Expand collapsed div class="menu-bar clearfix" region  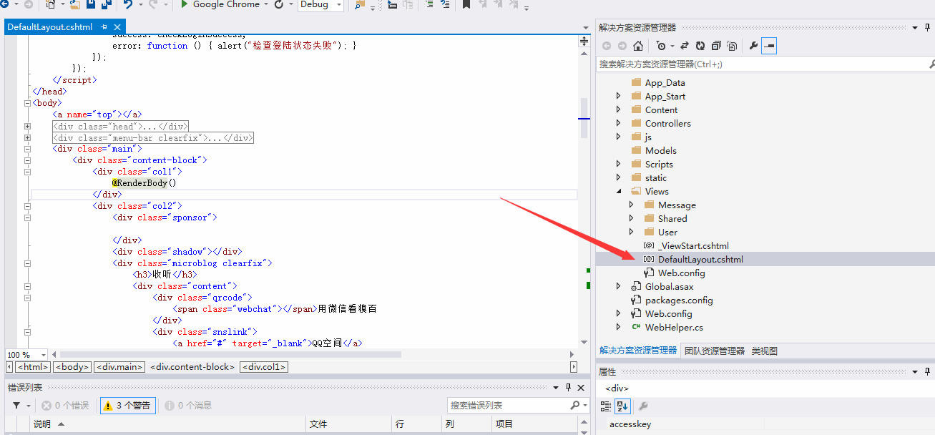tap(27, 138)
